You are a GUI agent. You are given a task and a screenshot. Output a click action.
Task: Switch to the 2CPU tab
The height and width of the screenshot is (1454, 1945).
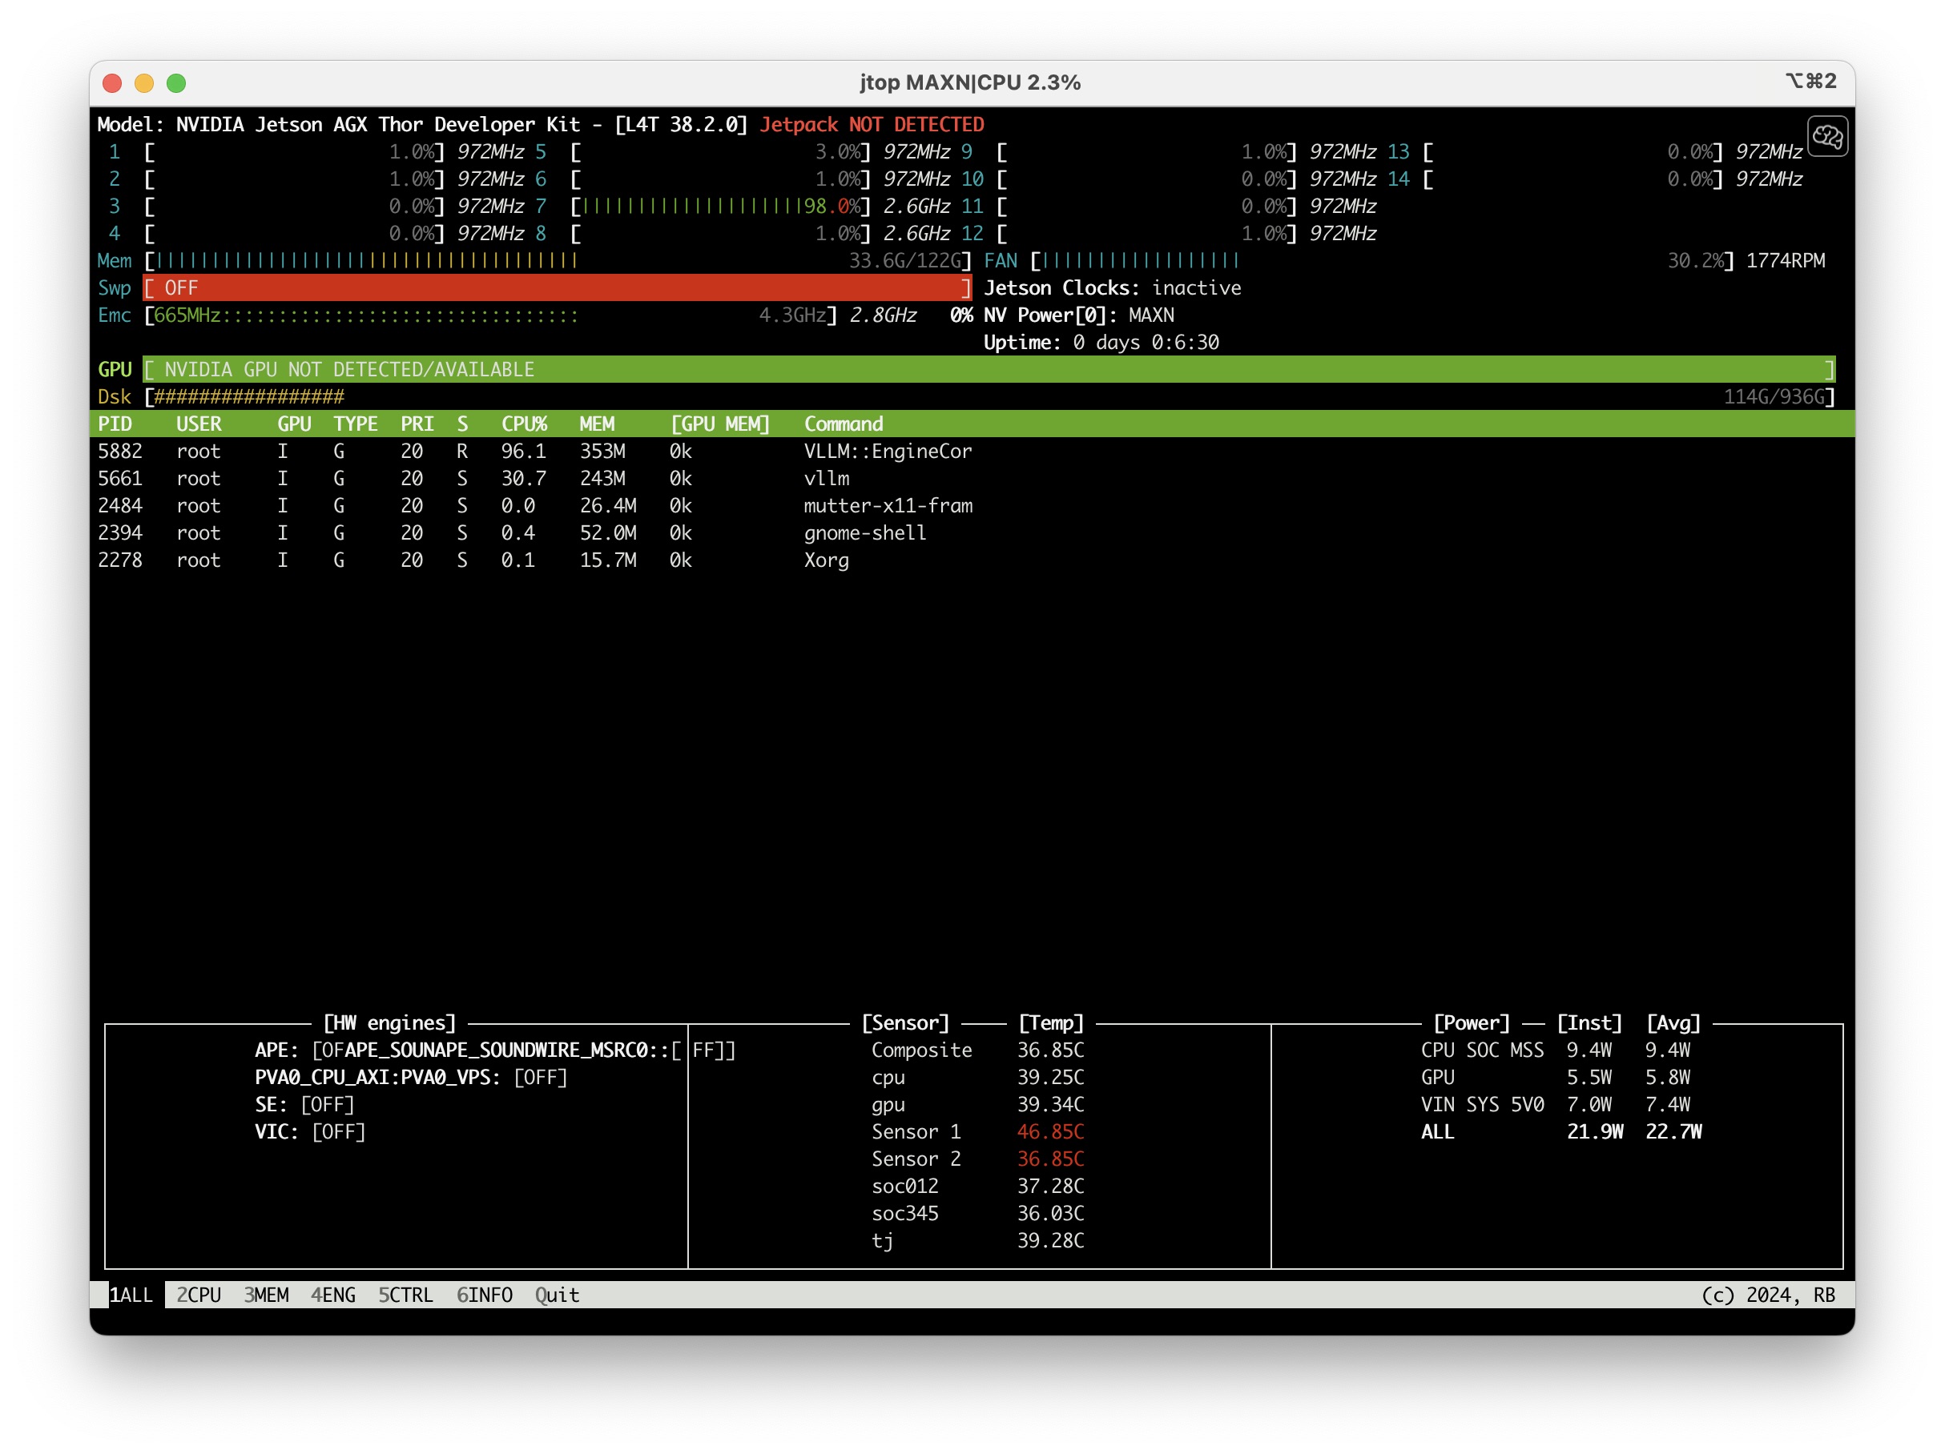click(x=199, y=1294)
